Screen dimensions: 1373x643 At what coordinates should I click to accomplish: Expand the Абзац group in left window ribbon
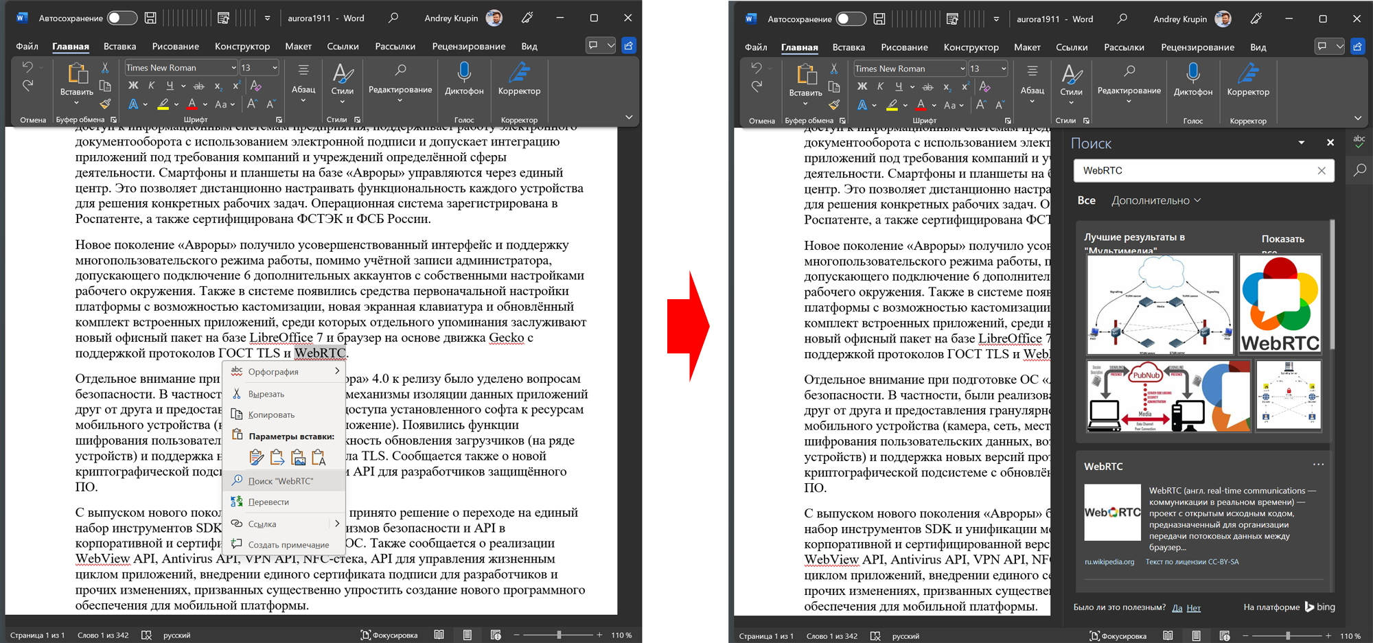point(303,82)
